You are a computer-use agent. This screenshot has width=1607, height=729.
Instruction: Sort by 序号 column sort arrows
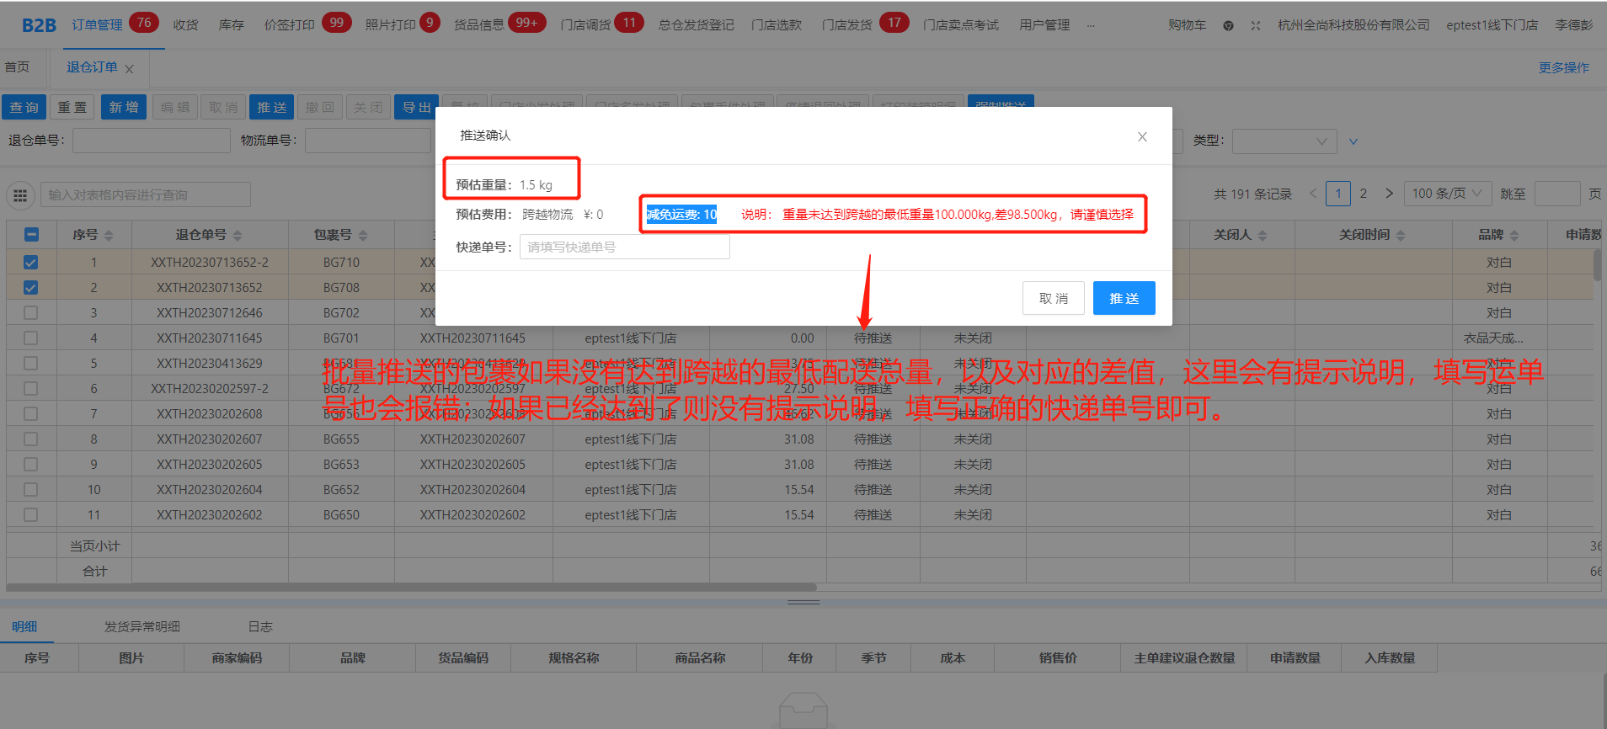(109, 236)
